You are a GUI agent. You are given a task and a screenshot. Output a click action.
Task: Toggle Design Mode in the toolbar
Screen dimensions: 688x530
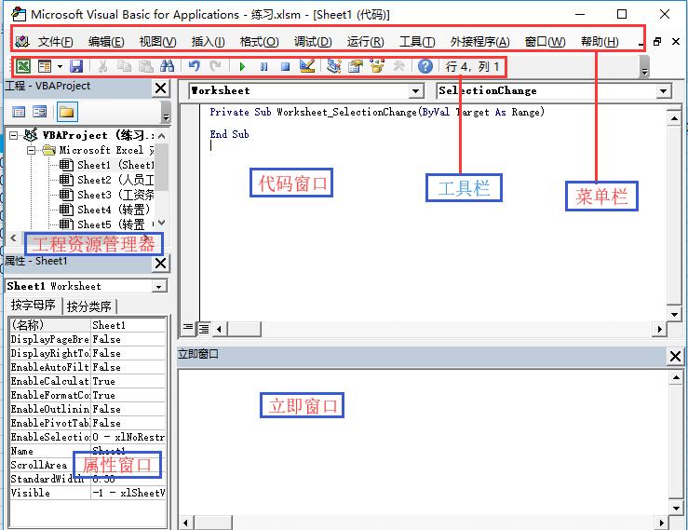pos(307,66)
